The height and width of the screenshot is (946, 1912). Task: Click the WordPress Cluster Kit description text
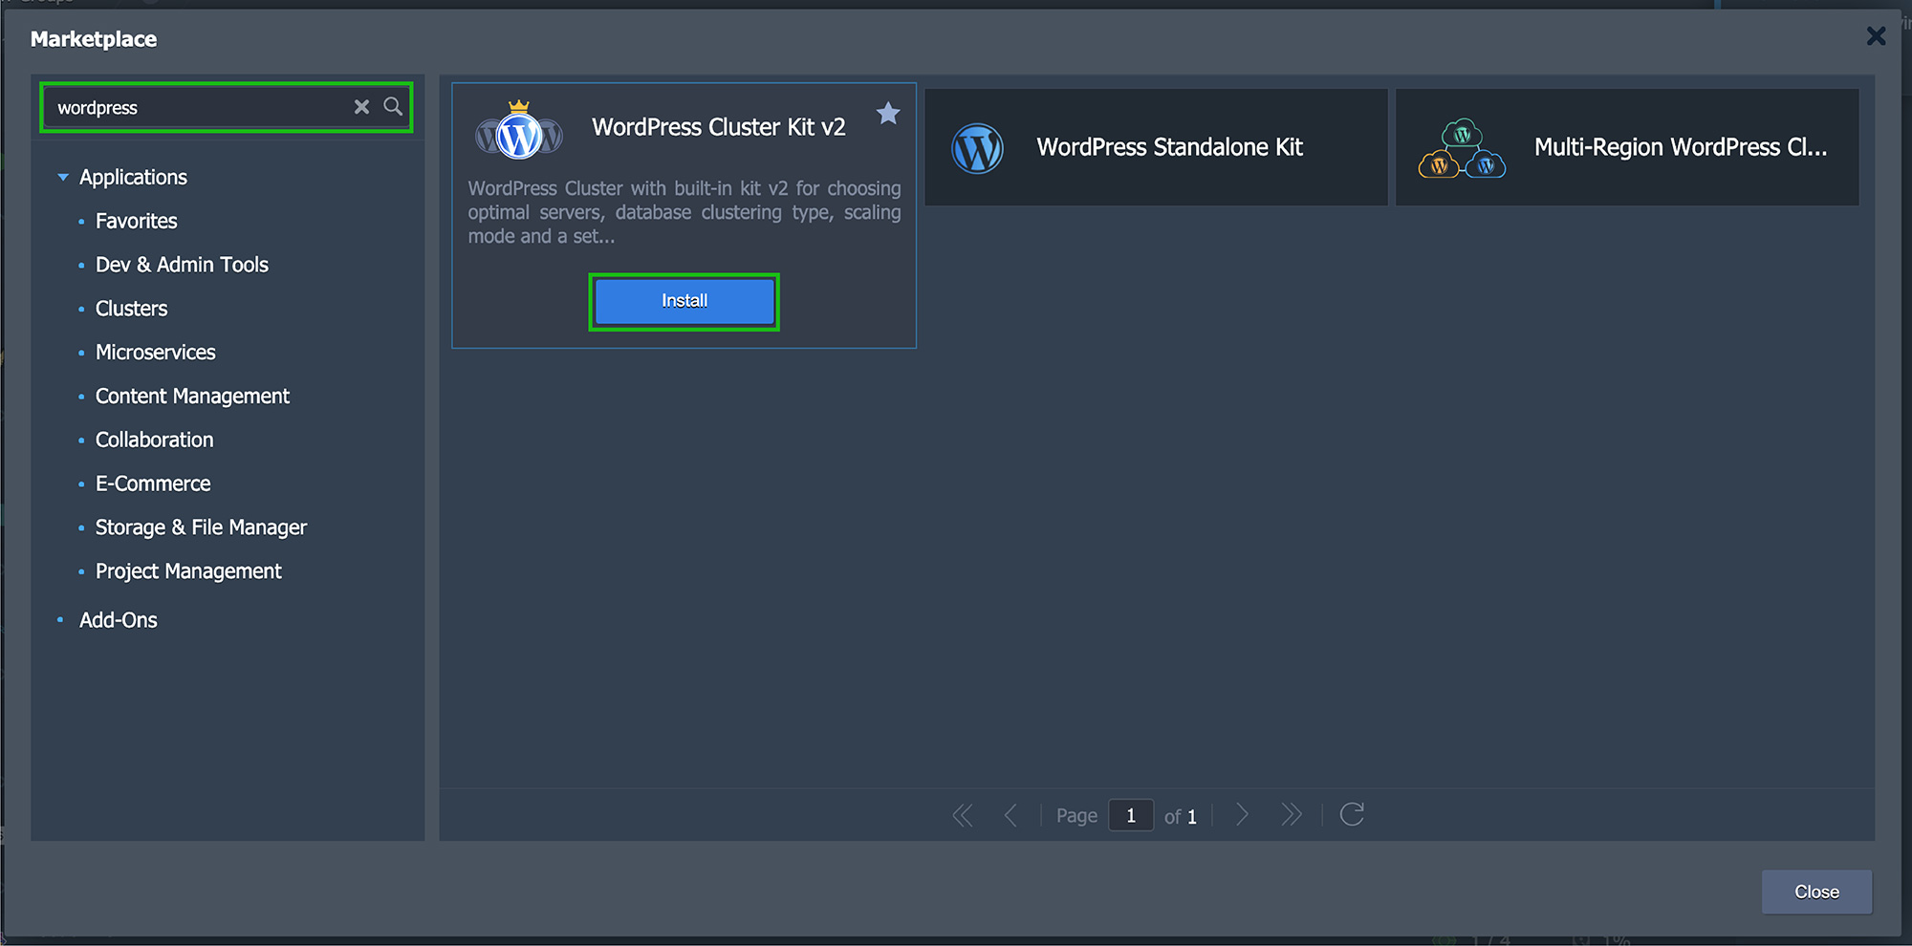tap(684, 212)
